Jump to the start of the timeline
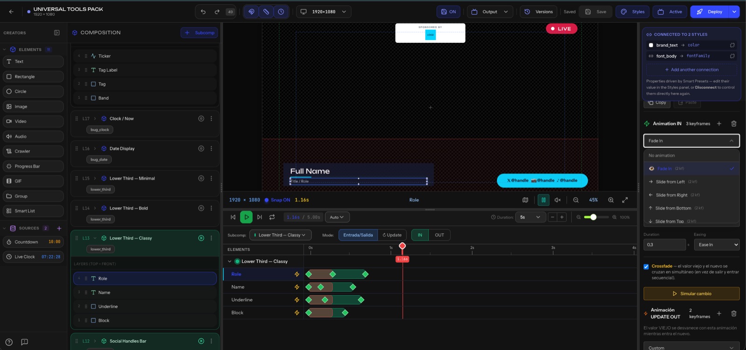The image size is (746, 350). 233,217
